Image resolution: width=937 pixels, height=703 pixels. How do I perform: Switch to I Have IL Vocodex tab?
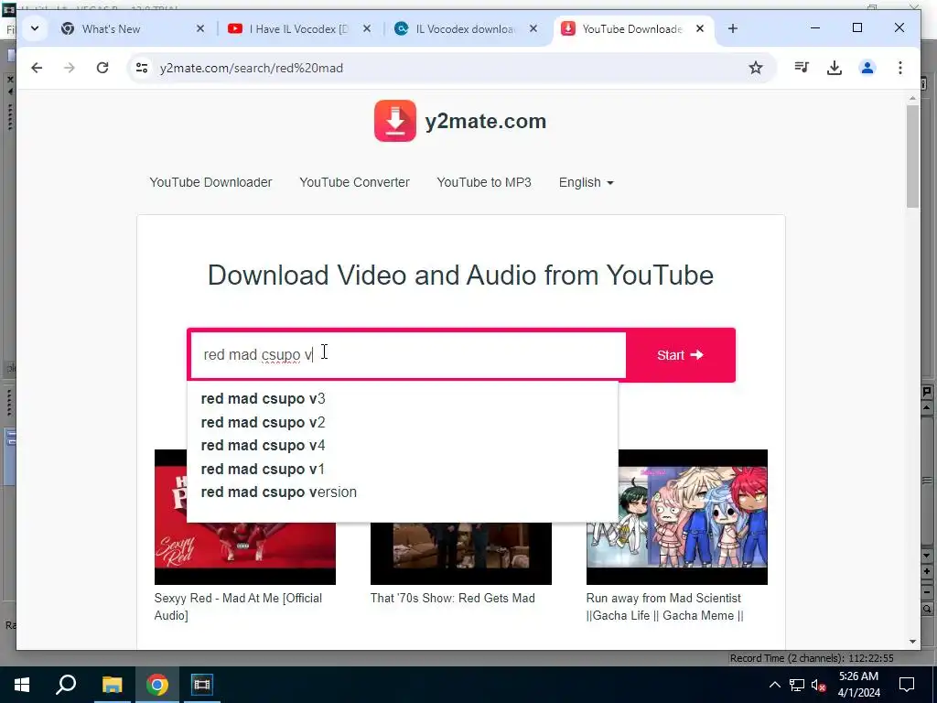(x=298, y=28)
